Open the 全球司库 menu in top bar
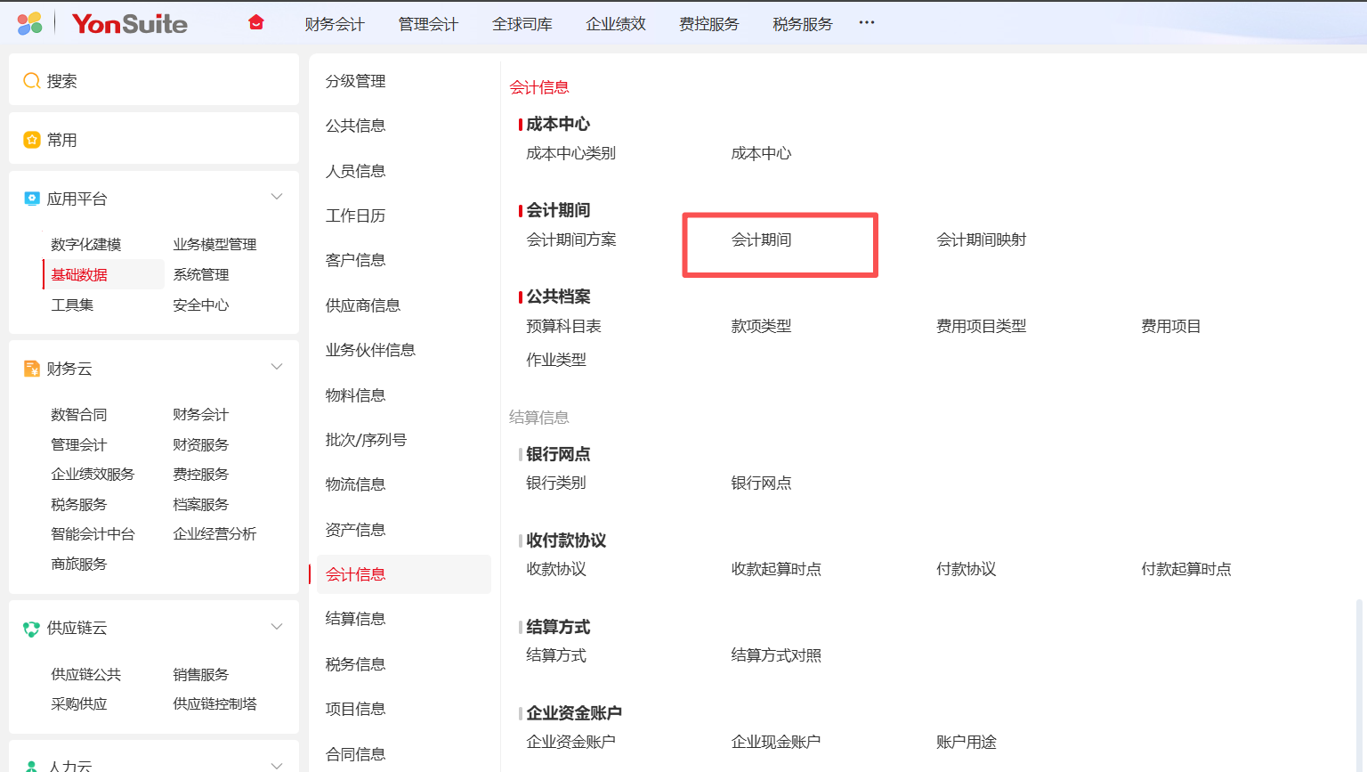Image resolution: width=1367 pixels, height=772 pixels. coord(522,24)
